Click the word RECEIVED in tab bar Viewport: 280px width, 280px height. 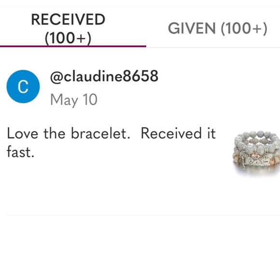68,19
